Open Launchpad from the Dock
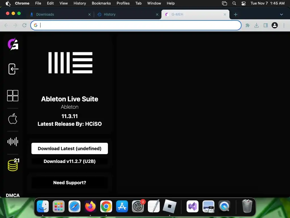The width and height of the screenshot is (290, 218). pyautogui.click(x=59, y=206)
